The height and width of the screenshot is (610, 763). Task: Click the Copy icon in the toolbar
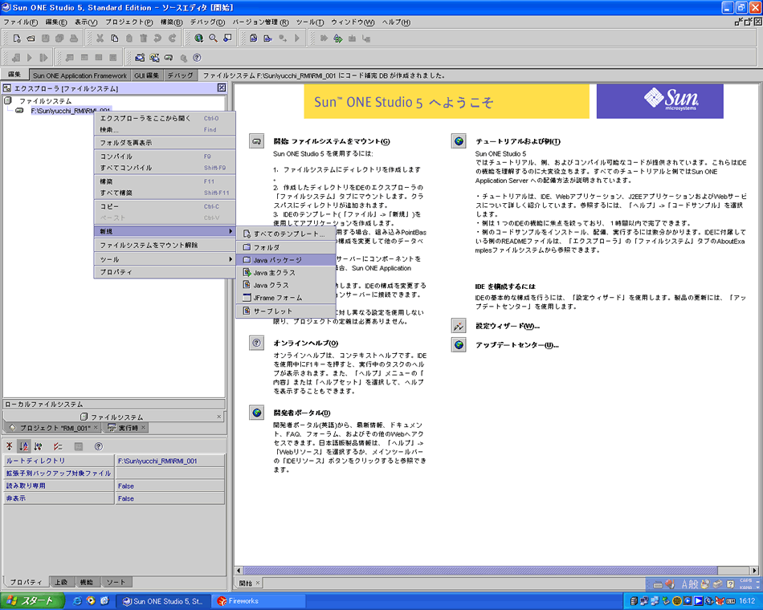click(115, 39)
